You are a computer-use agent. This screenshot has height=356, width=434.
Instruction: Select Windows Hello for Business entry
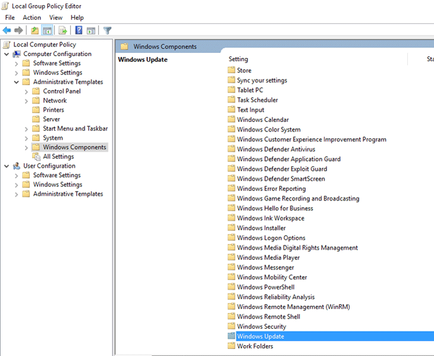coord(275,208)
